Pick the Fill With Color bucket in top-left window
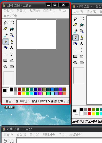Screen dimensions: 102x143 tap(12, 29)
